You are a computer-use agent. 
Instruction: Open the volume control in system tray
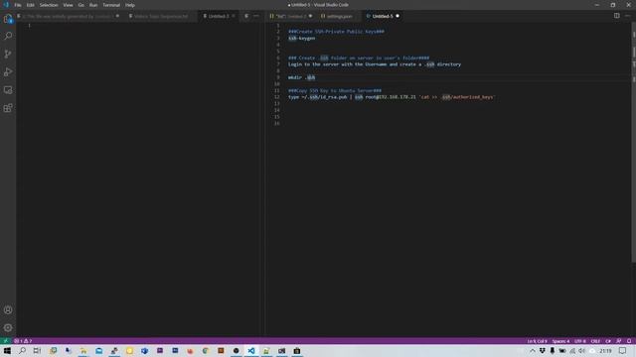[x=581, y=350]
